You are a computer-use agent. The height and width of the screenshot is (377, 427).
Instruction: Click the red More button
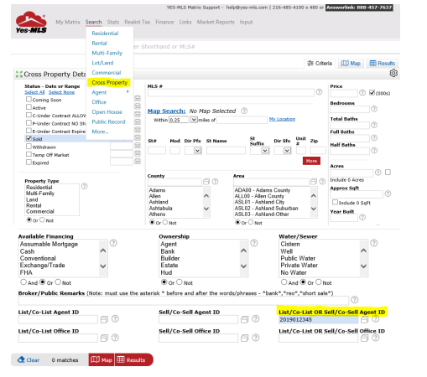pyautogui.click(x=311, y=161)
